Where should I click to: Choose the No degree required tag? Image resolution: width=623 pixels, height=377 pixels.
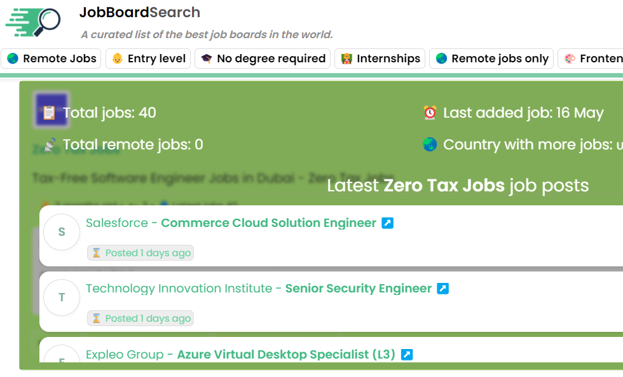(x=263, y=58)
